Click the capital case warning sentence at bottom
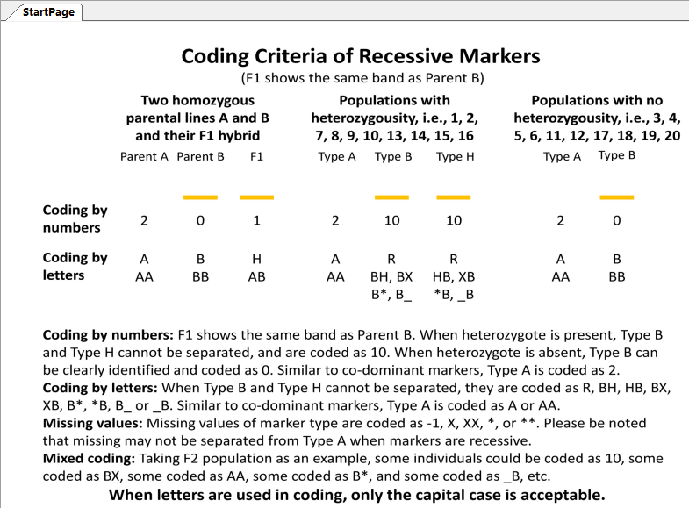 point(357,495)
